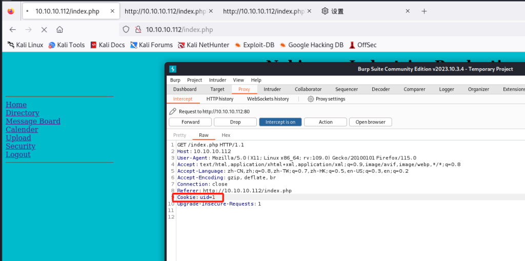Open the View menu in Burp Suite
The height and width of the screenshot is (261, 525).
point(238,80)
